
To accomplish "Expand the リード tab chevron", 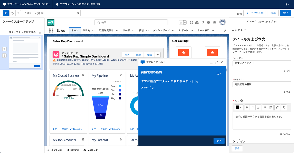I will click(x=133, y=31).
